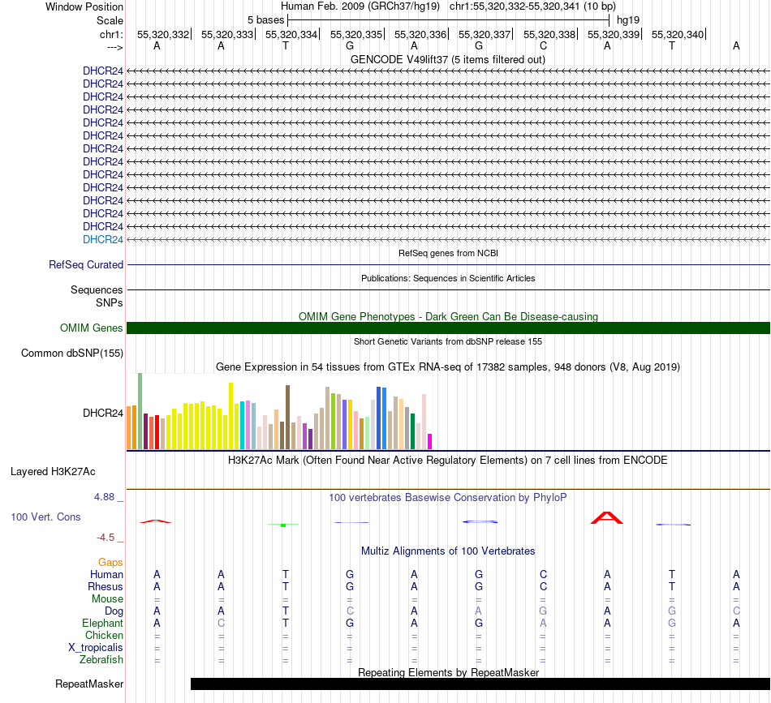Viewport: 771px width, 703px height.
Task: Click the '5 bases' scale text
Action: tap(265, 20)
